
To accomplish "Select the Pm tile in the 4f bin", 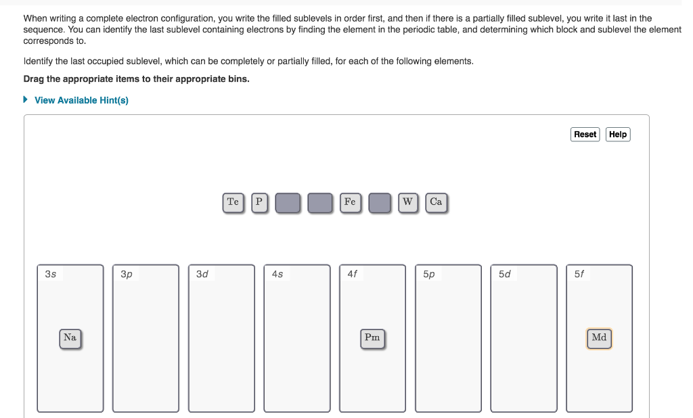I will tap(372, 338).
